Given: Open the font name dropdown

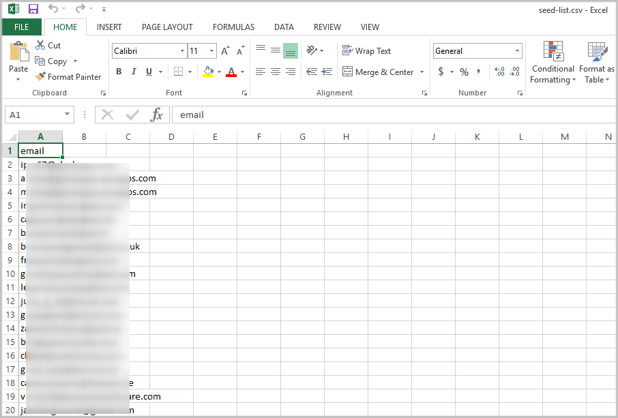Looking at the screenshot, I should click(181, 50).
